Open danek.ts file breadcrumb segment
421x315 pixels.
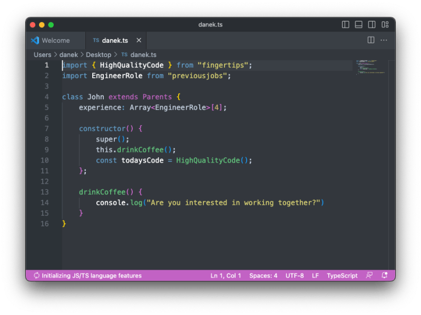tap(143, 54)
